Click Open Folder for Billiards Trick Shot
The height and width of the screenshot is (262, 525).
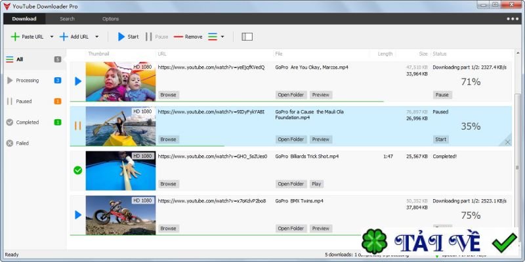point(291,184)
